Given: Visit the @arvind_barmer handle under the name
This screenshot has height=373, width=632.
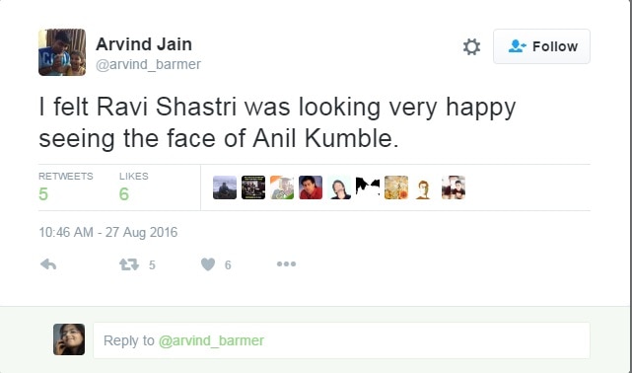Looking at the screenshot, I should [x=148, y=64].
